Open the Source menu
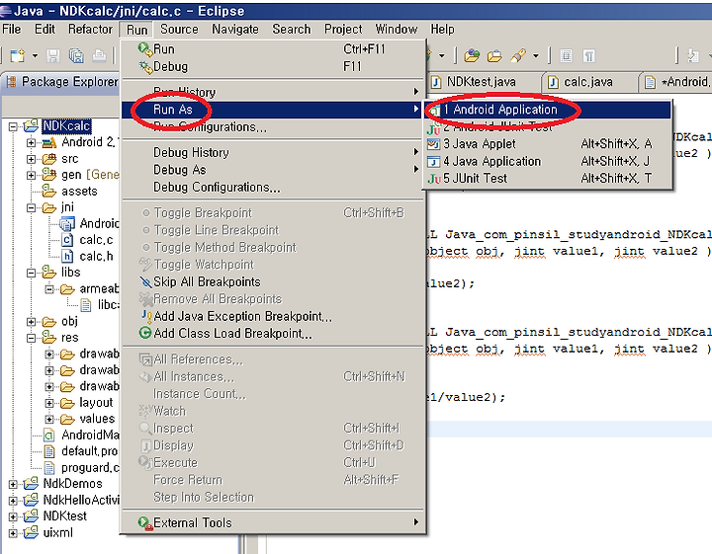This screenshot has height=554, width=712. pos(179,29)
